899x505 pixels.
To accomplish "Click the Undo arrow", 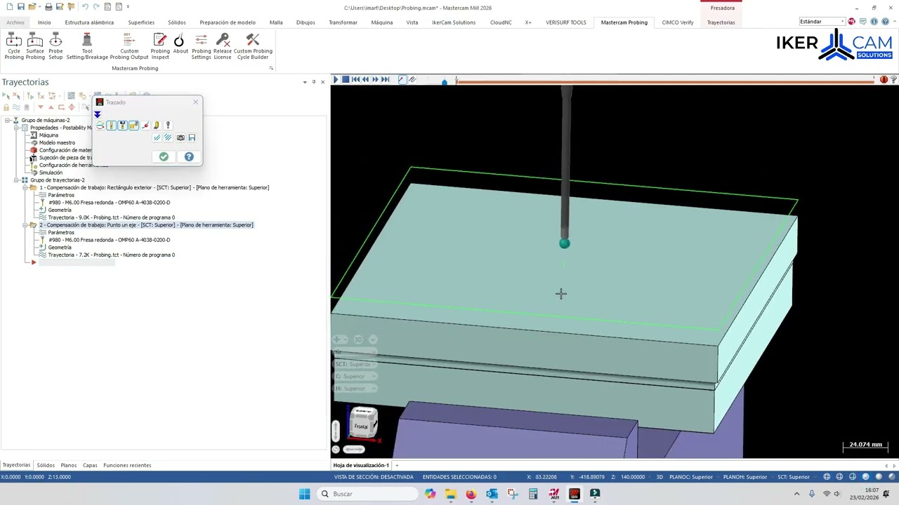I will [x=85, y=7].
